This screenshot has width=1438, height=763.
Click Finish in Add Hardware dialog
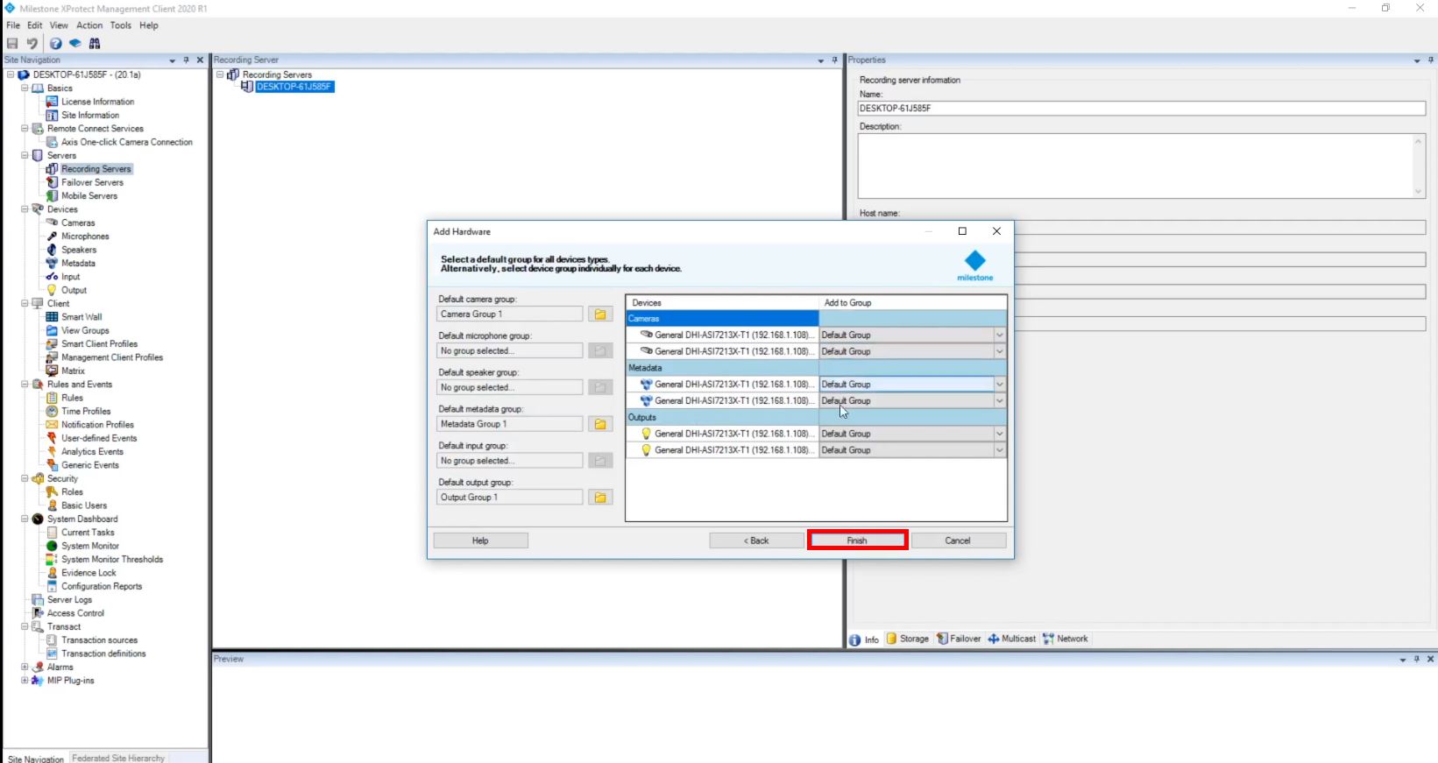tap(857, 540)
